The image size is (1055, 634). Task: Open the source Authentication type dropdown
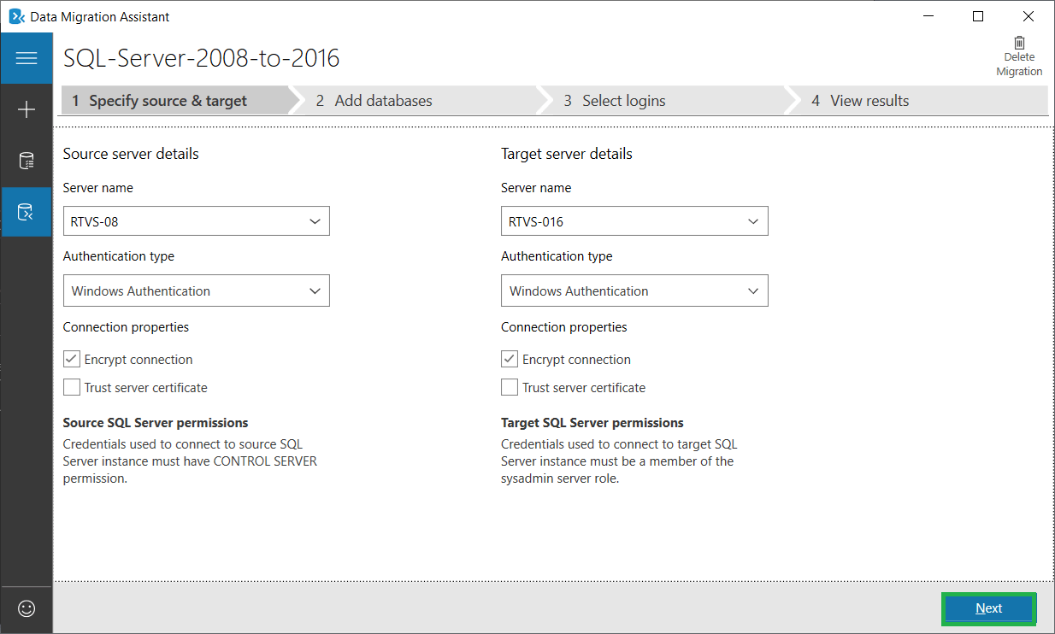pos(197,291)
